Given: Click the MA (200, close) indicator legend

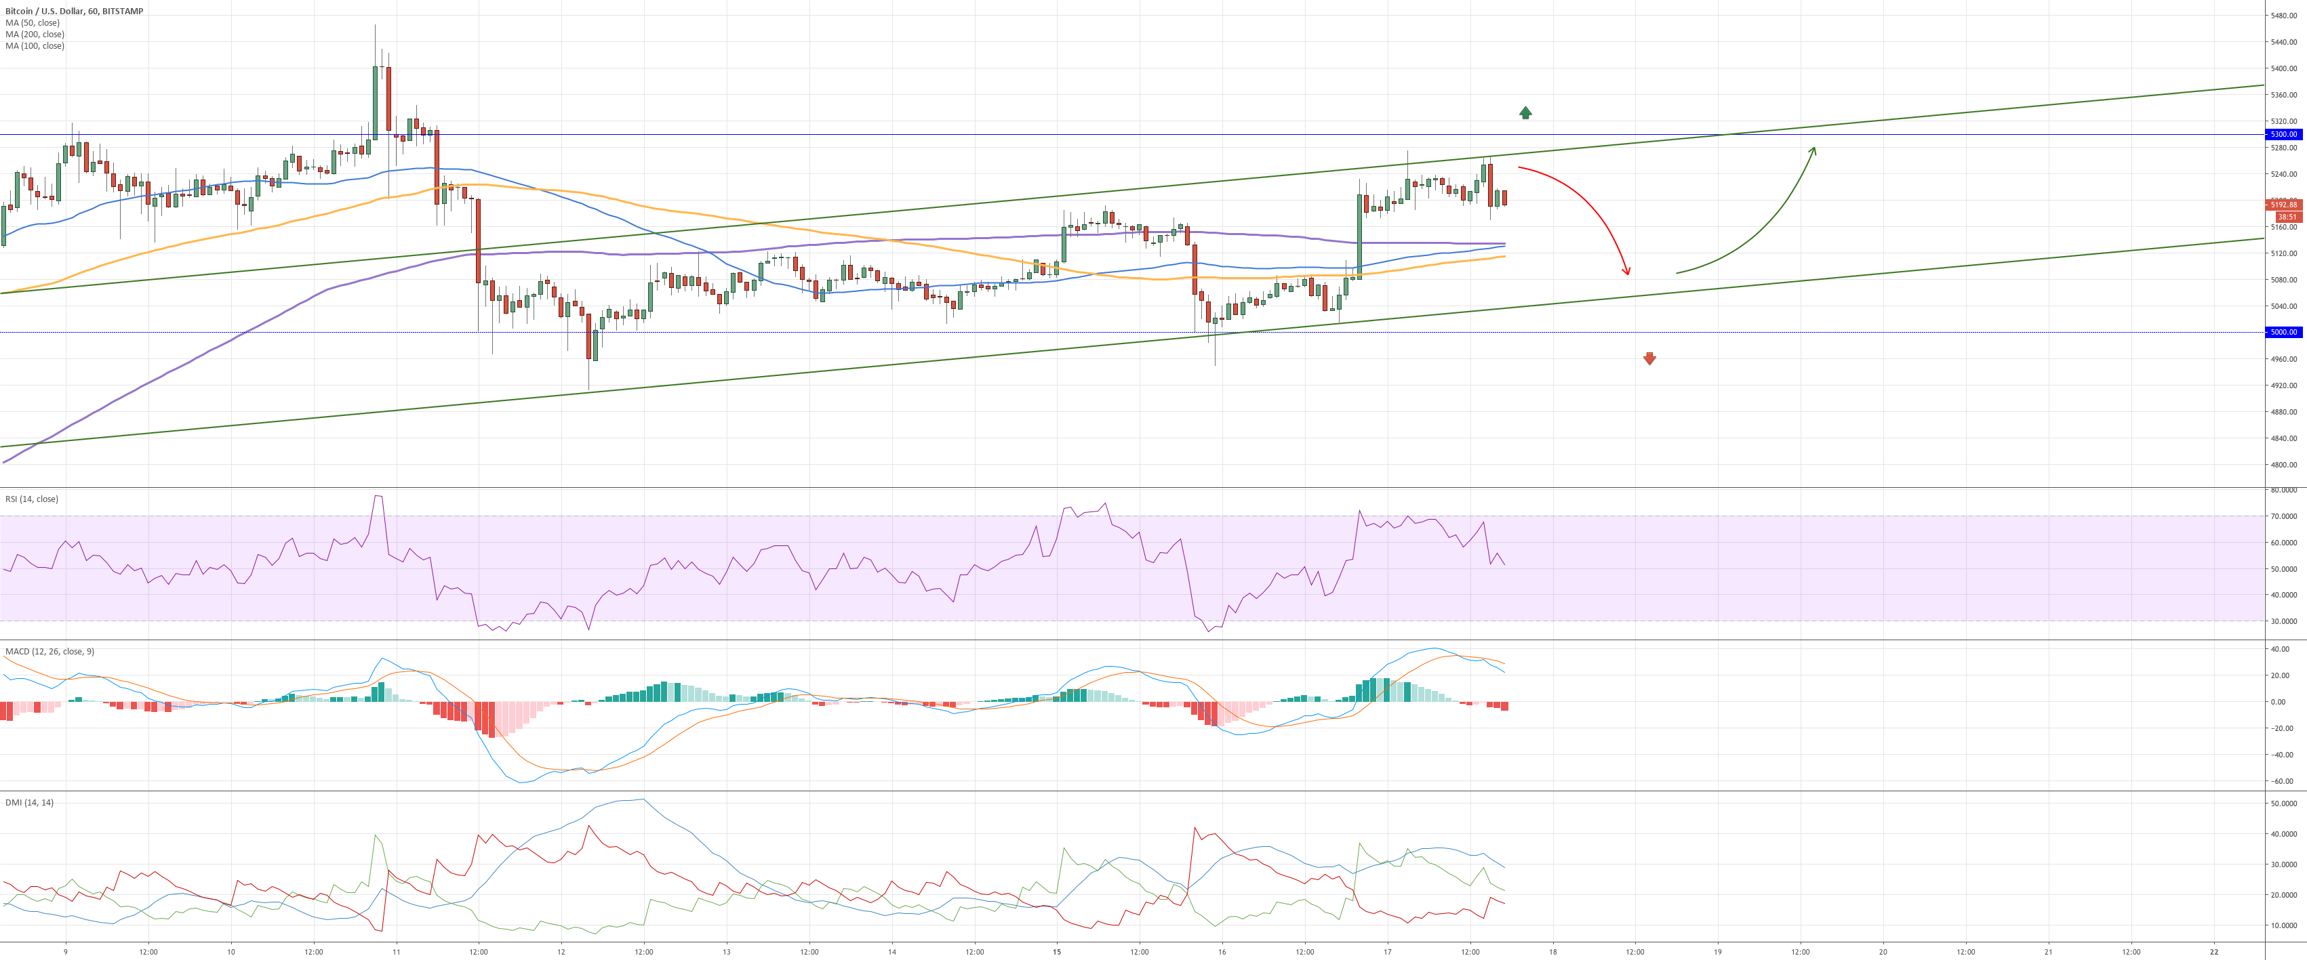Looking at the screenshot, I should click(x=34, y=34).
